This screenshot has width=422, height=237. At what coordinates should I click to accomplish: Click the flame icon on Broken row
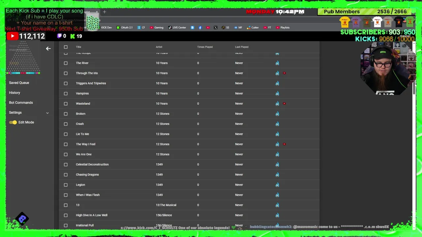[277, 114]
